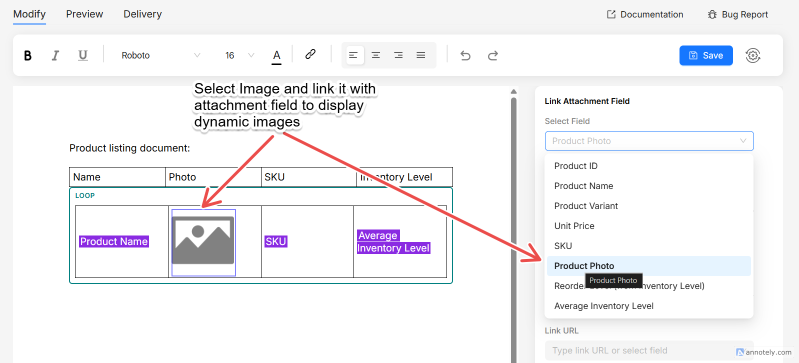Select the Average Inventory Level merge field tag
This screenshot has width=799, height=363.
pyautogui.click(x=393, y=242)
